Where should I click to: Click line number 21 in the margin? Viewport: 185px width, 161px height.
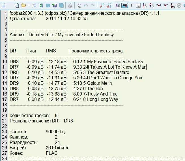pos(5,121)
